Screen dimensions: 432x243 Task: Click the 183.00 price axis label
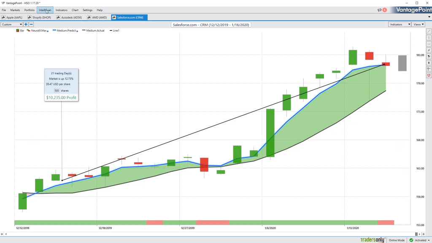pyautogui.click(x=420, y=55)
